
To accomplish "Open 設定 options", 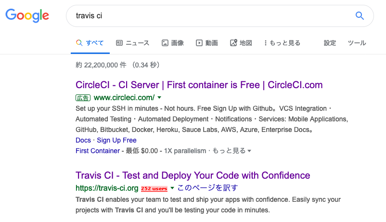I will [x=330, y=43].
